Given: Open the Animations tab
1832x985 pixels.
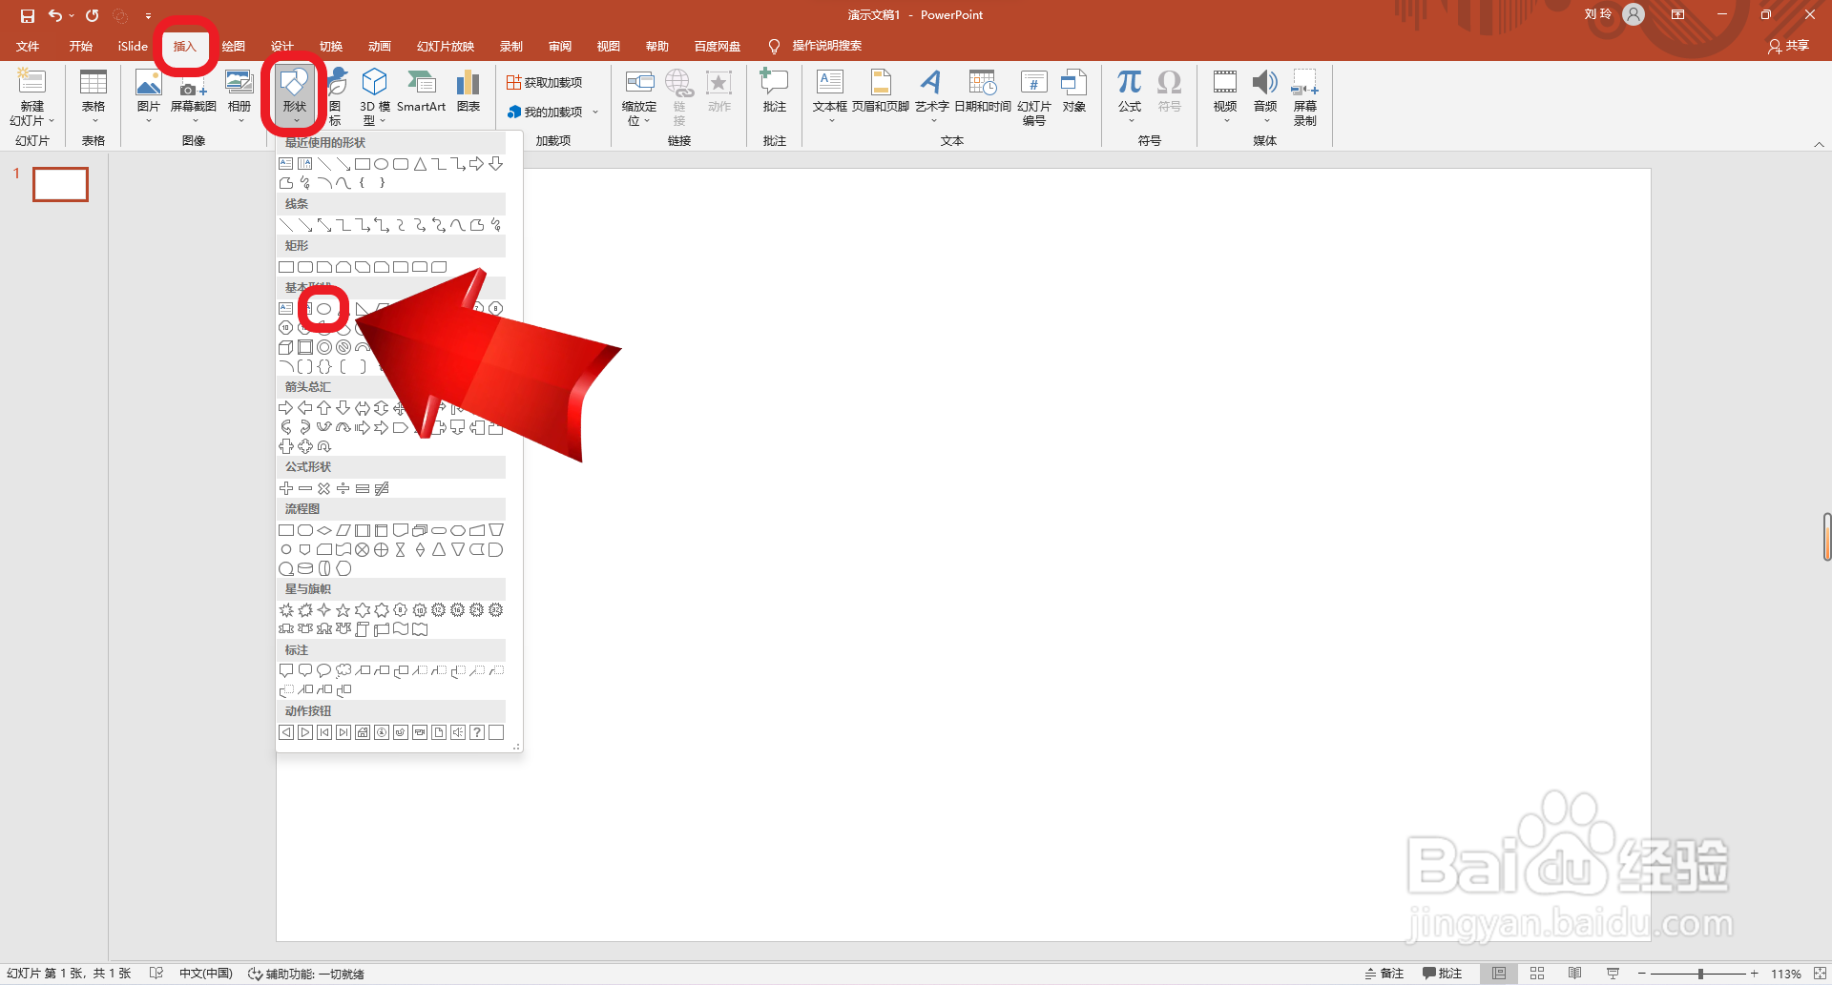Looking at the screenshot, I should coord(380,47).
